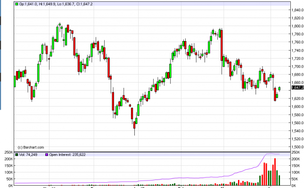304x188 pixels.
Task: Click the 1,760.0 price axis label
Action: coord(297,42)
